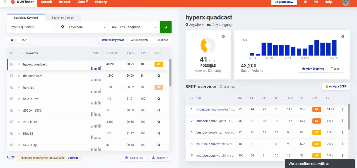
Task: Check KD magnifier for ffled18
Action: (159, 134)
